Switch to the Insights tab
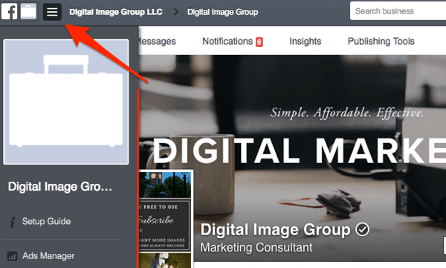The image size is (446, 268). click(x=306, y=41)
